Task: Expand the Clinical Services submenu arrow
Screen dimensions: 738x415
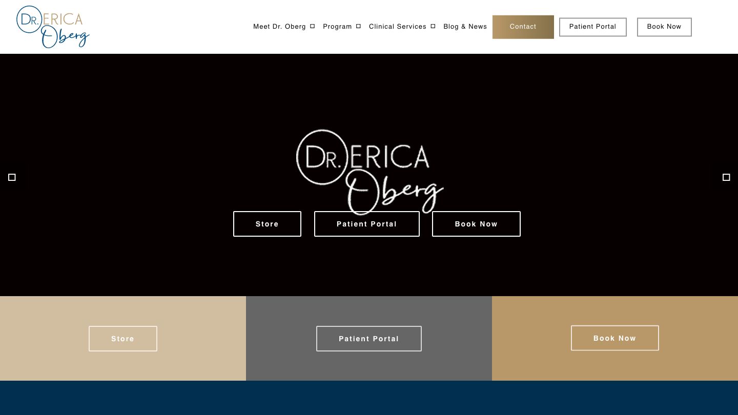Action: tap(433, 26)
